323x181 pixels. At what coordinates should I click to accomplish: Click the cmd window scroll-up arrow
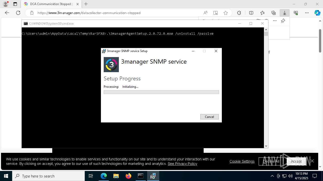pyautogui.click(x=266, y=29)
